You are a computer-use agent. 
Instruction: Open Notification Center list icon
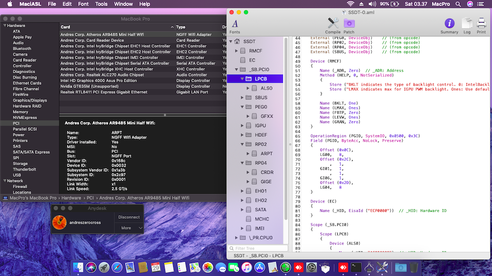480,4
